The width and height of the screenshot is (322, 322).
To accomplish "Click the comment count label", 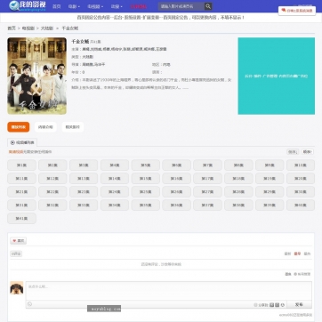I will coord(16,254).
